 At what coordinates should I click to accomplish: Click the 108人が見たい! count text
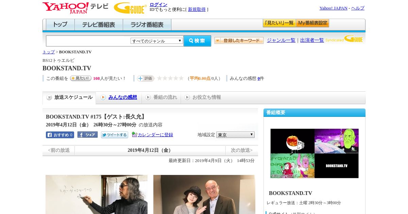tap(109, 78)
